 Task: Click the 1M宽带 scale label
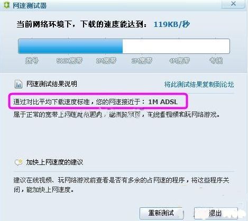point(106,61)
